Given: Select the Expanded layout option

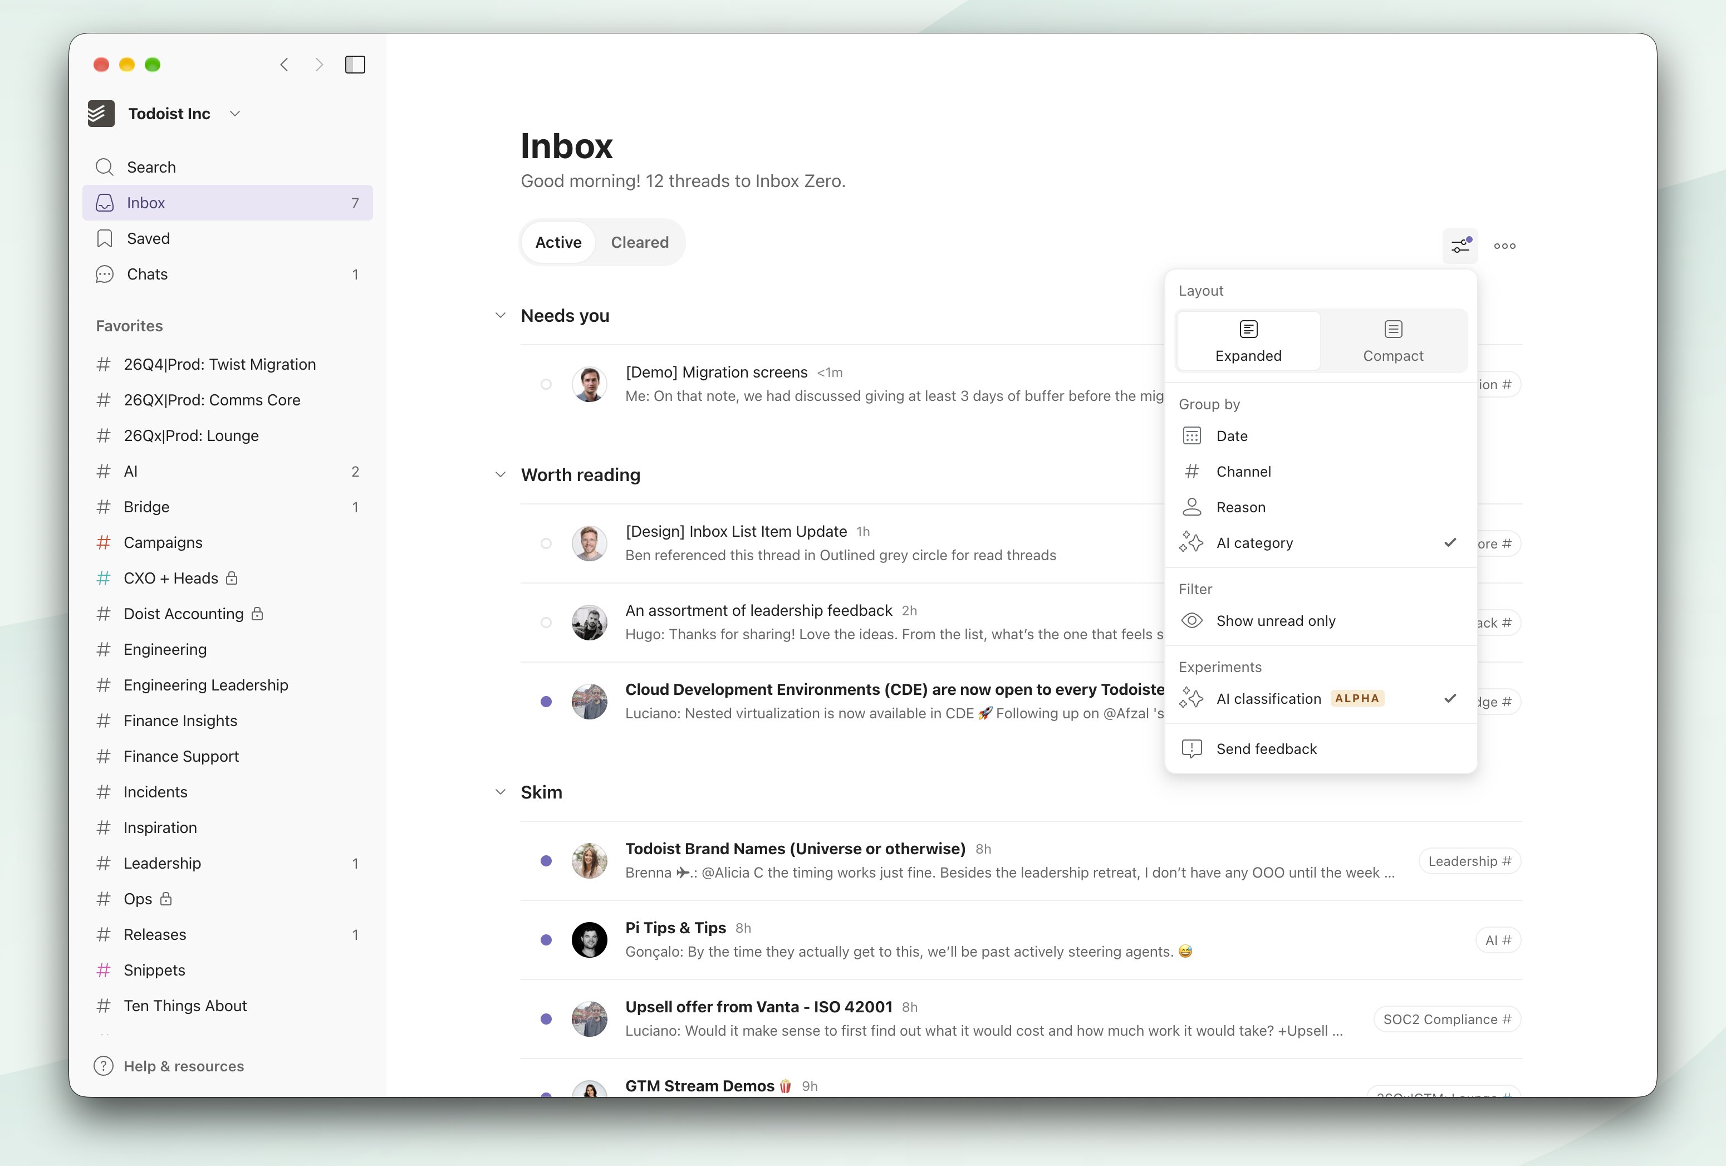Looking at the screenshot, I should pos(1248,341).
